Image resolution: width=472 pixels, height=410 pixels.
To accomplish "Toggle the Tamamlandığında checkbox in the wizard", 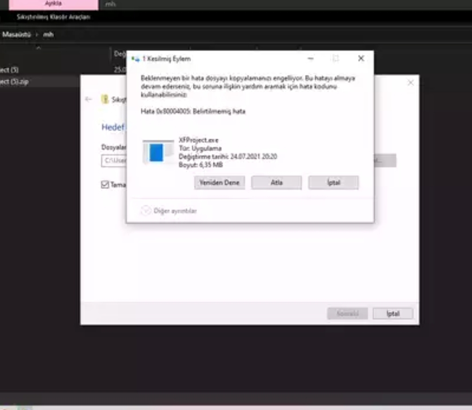I will [105, 184].
